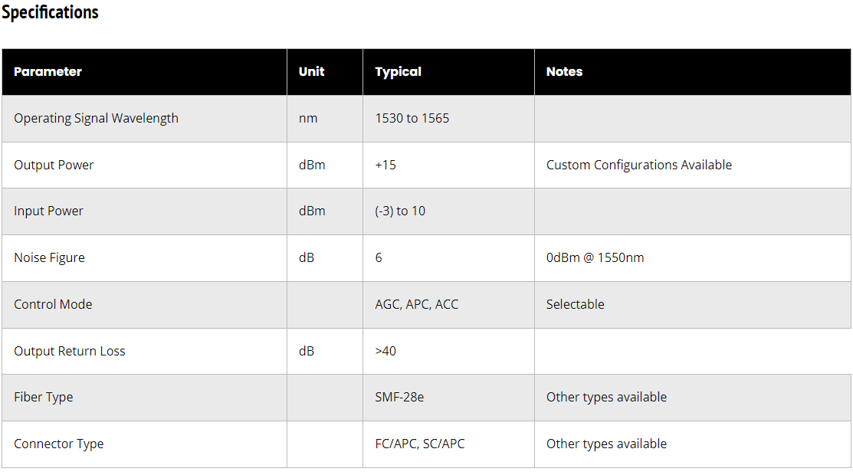Click the >40 return loss value
The height and width of the screenshot is (475, 853).
pyautogui.click(x=385, y=352)
